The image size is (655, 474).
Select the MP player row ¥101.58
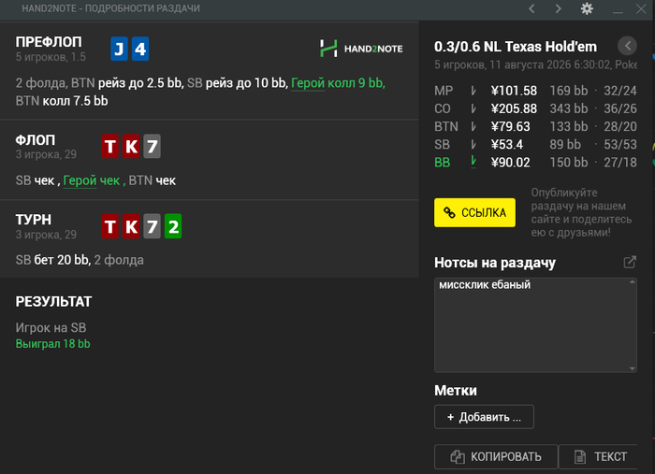[x=535, y=91]
